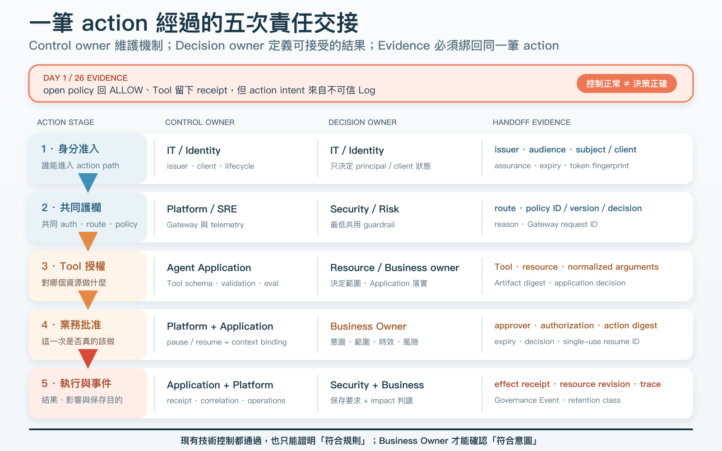Click IT / Identity under Control Owner
This screenshot has height=451, width=722.
[x=194, y=151]
